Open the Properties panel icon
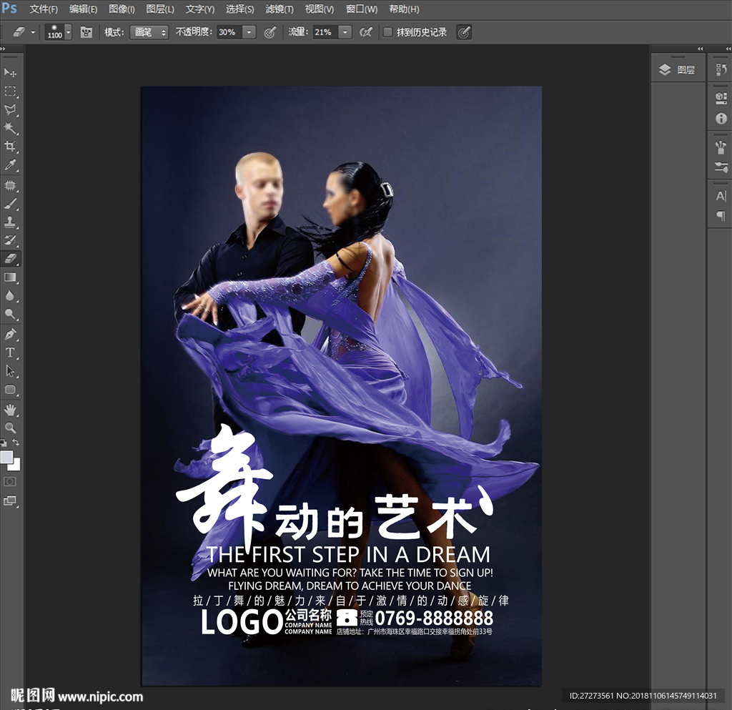The width and height of the screenshot is (732, 710). 721,98
